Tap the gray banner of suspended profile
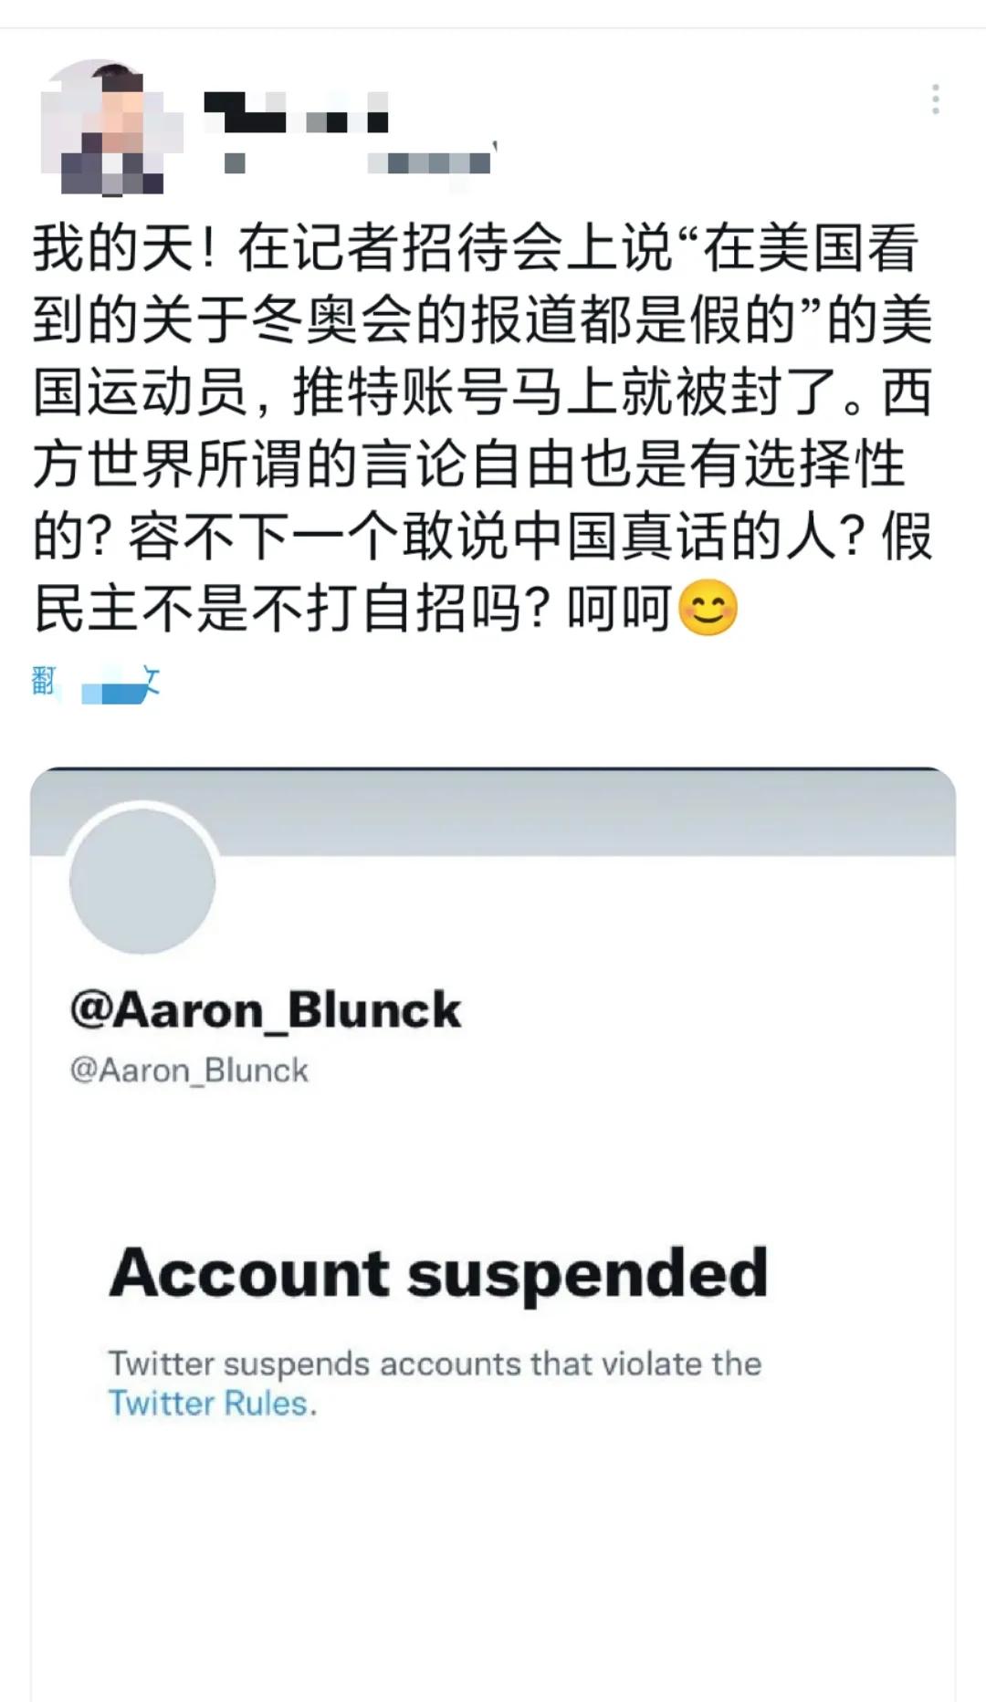The height and width of the screenshot is (1702, 986). tap(493, 811)
